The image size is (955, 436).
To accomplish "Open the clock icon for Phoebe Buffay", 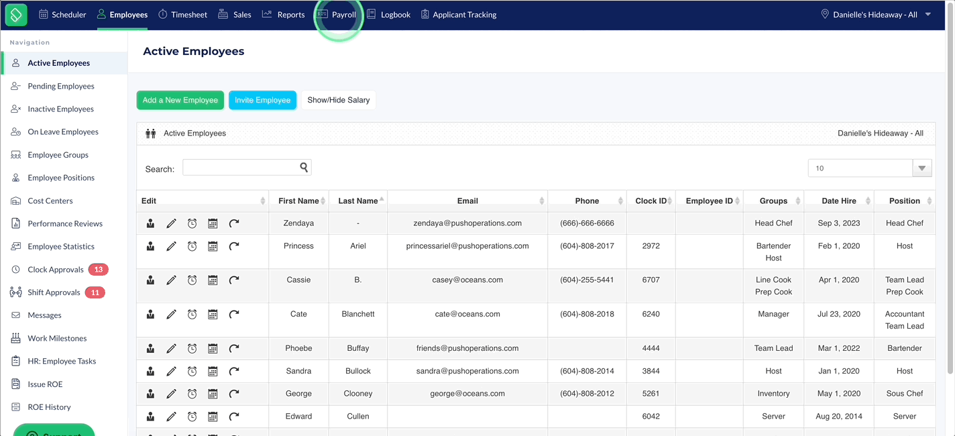I will pos(192,348).
